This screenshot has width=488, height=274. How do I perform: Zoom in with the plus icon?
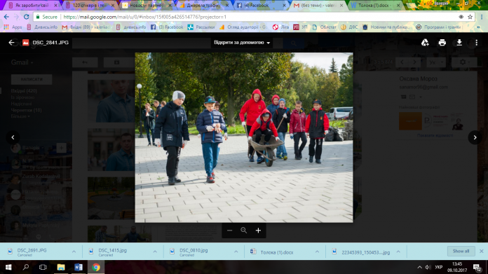click(x=258, y=231)
